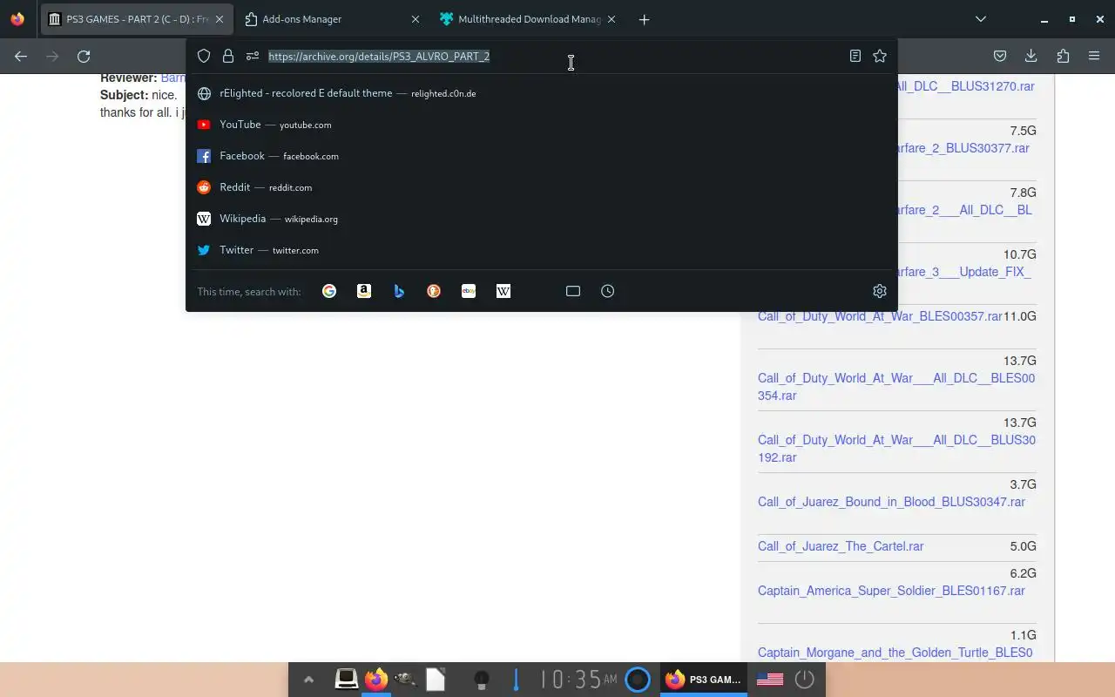Click the Firefox menu icon in title bar

click(17, 19)
